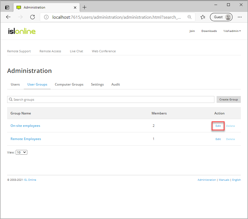Viewport: 248px width, 219px height.
Task: Open the tab actions icon at top left
Action: [x=7, y=7]
